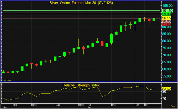Viewport: 178px width, 109px height.
Task: Click the green 101.50 price level label
Action: (167, 11)
